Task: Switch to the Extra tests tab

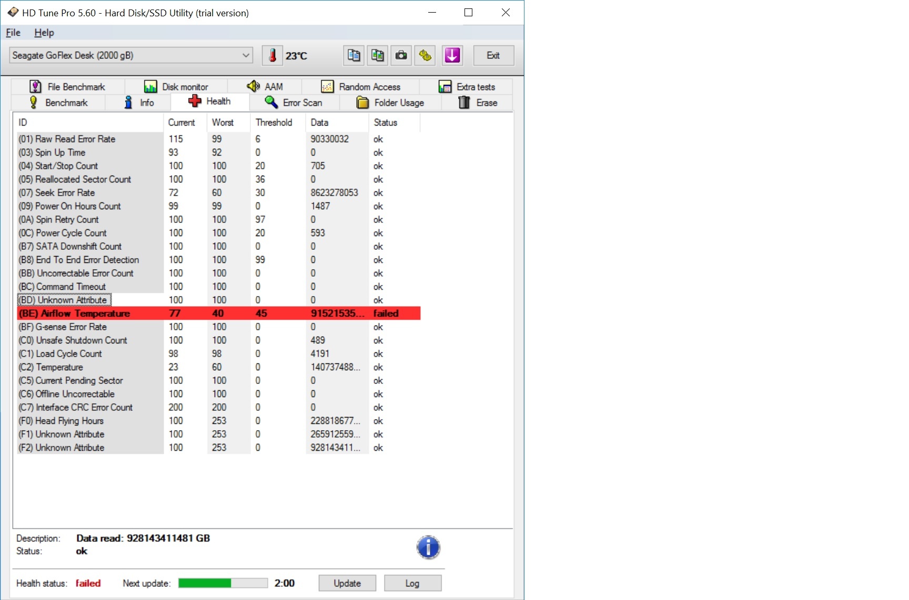Action: coord(467,87)
